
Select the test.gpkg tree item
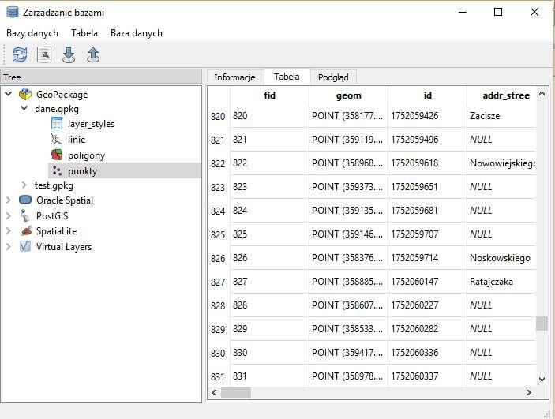tap(54, 185)
